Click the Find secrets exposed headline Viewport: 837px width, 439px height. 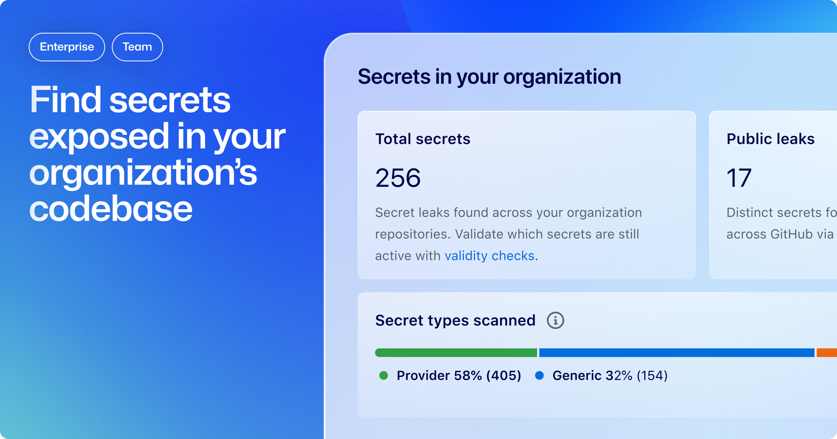tap(157, 153)
